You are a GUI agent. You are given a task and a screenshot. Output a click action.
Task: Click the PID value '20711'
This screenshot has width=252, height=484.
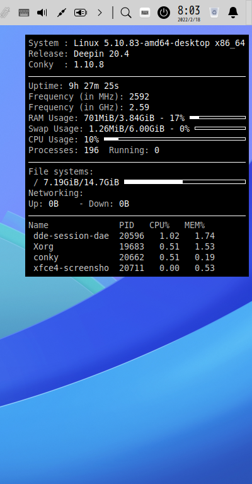[132, 268]
